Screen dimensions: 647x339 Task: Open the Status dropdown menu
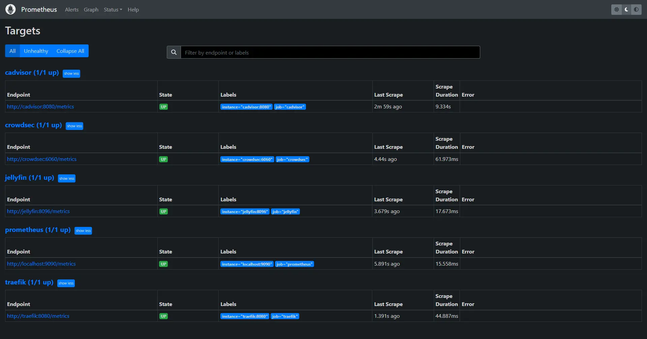tap(113, 9)
